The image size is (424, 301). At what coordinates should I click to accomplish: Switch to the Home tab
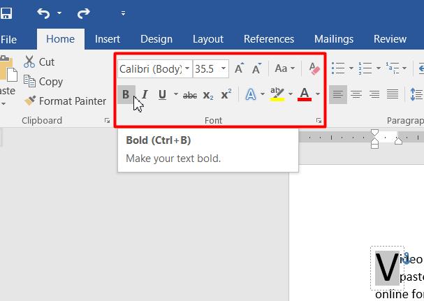pos(60,39)
